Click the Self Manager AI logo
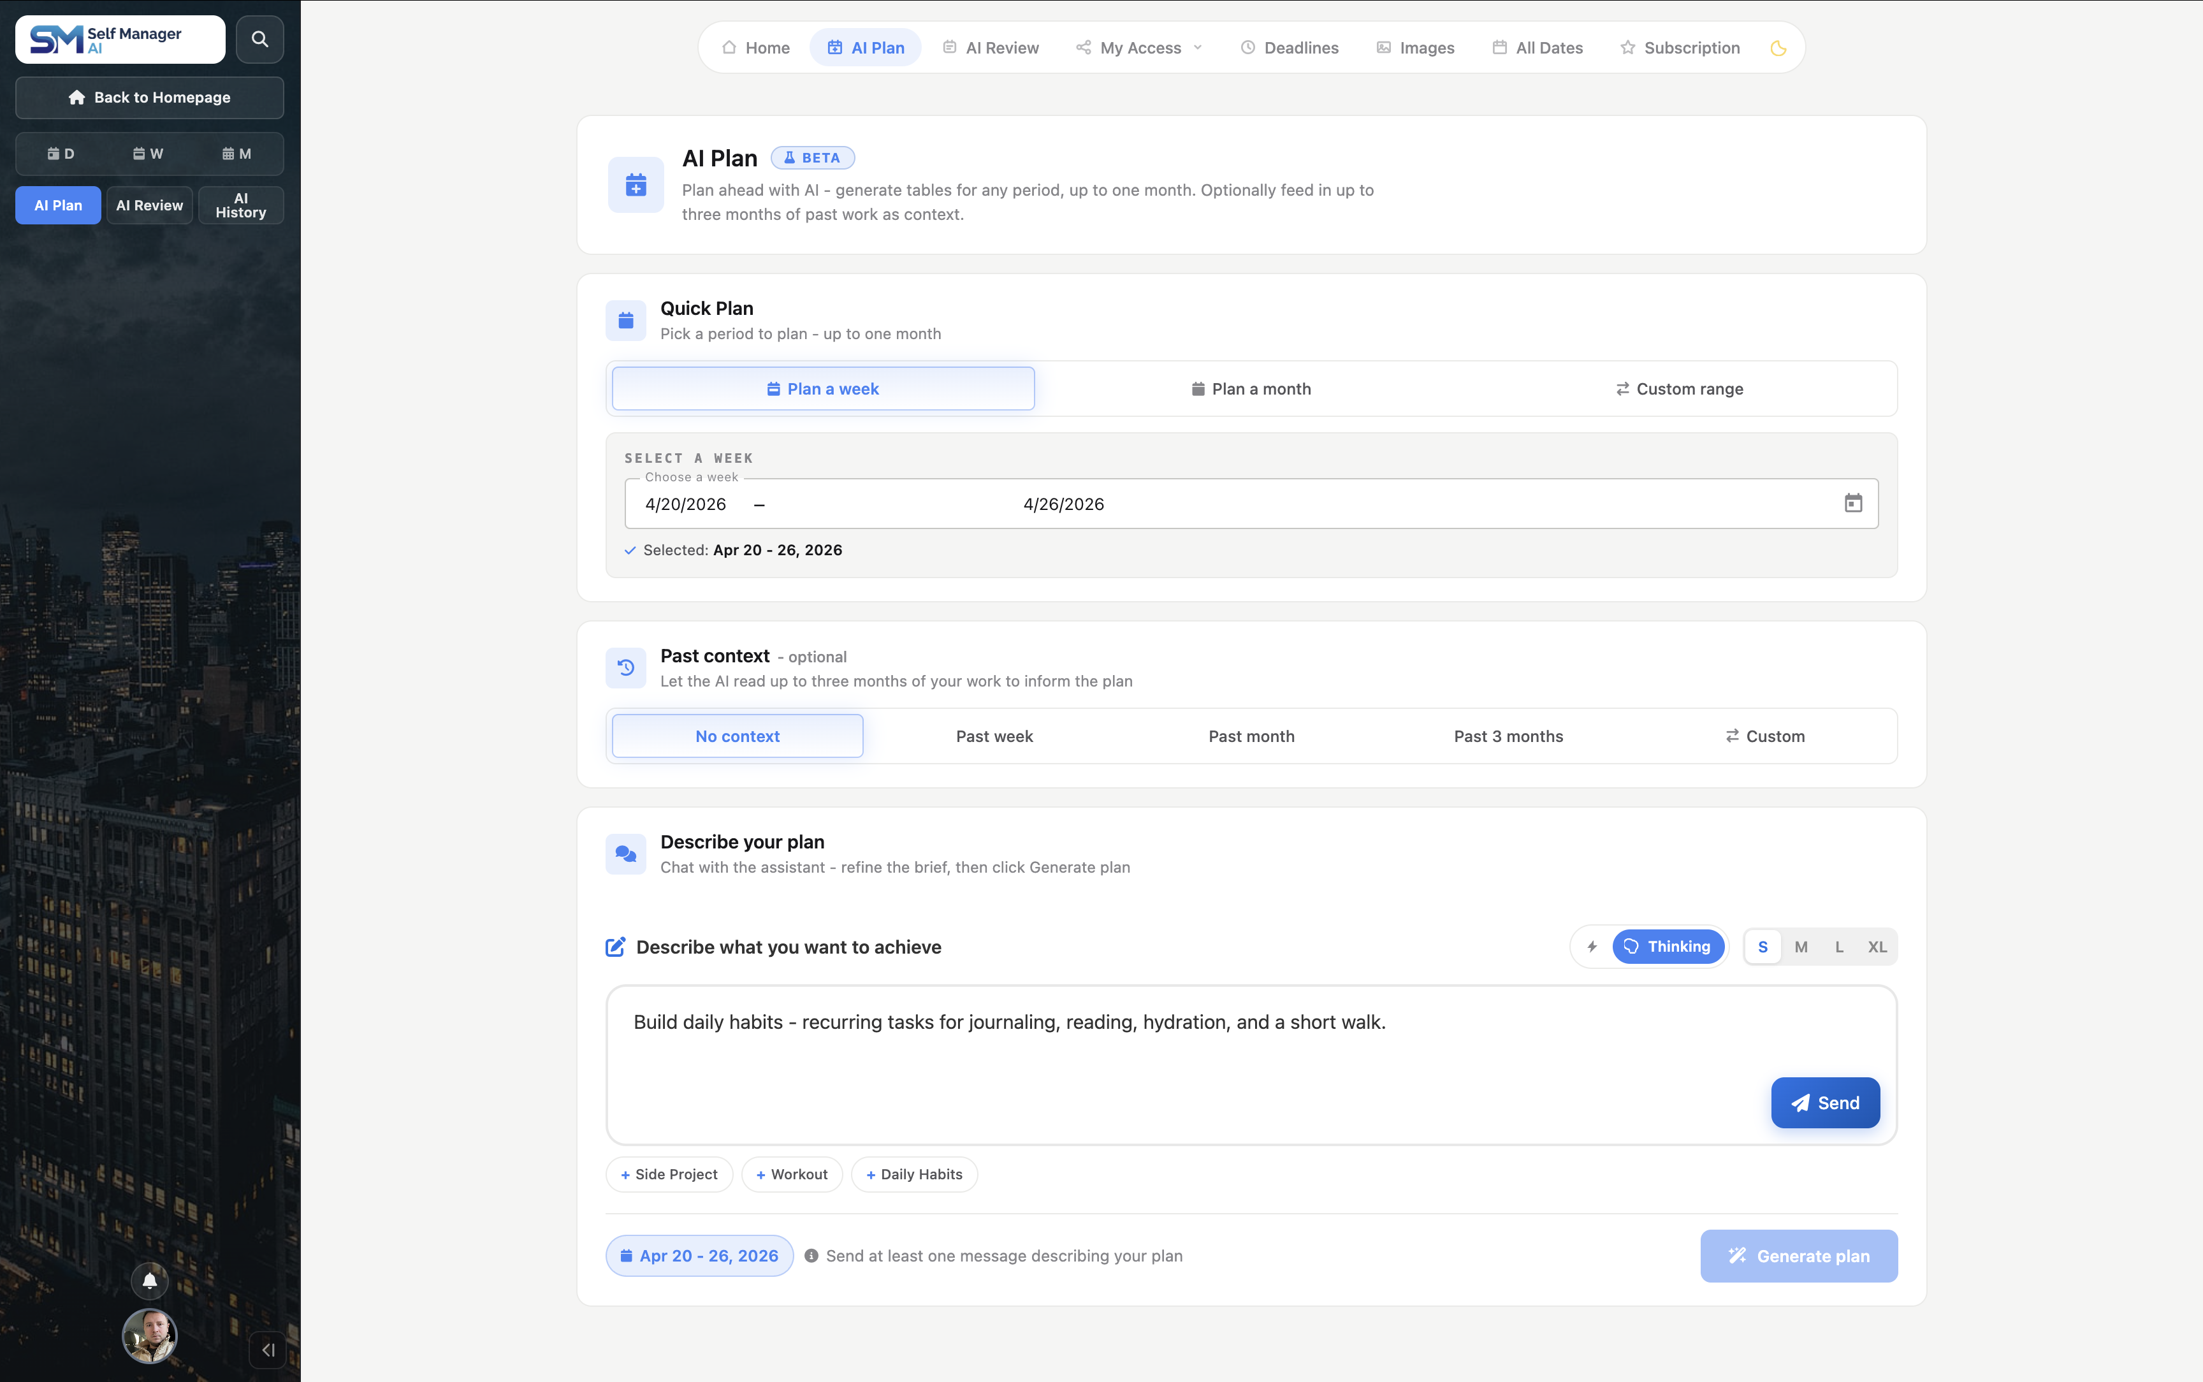 point(119,38)
